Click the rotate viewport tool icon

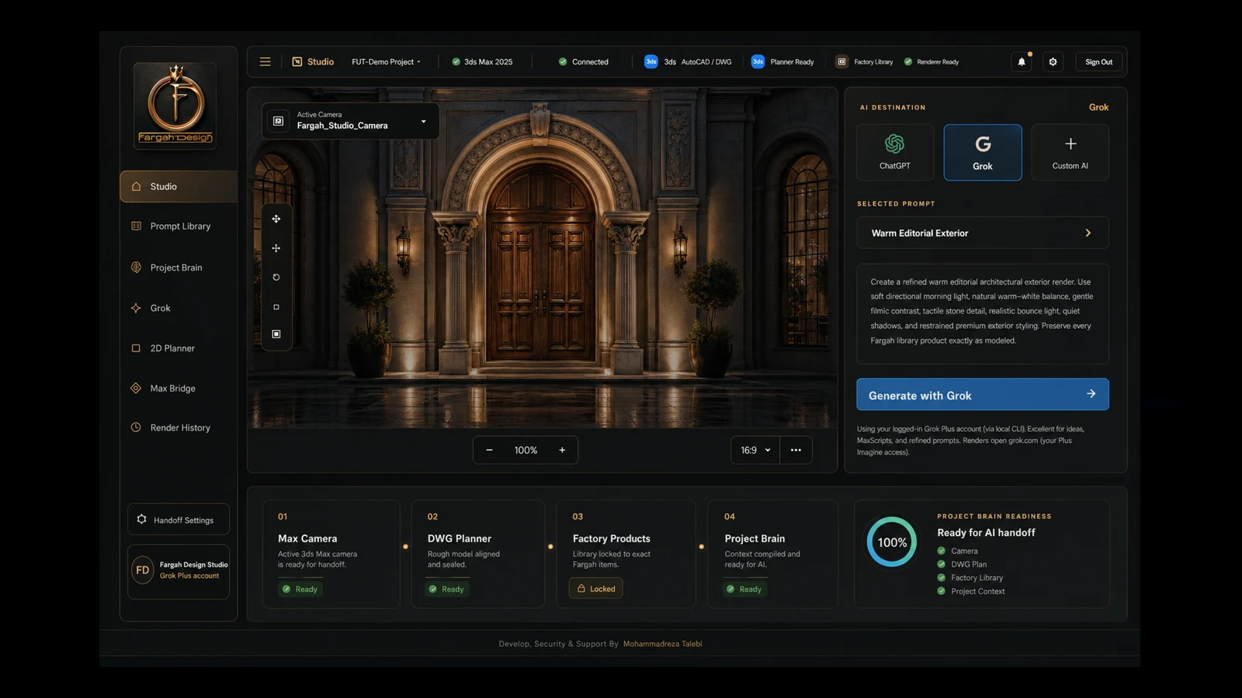pos(276,278)
